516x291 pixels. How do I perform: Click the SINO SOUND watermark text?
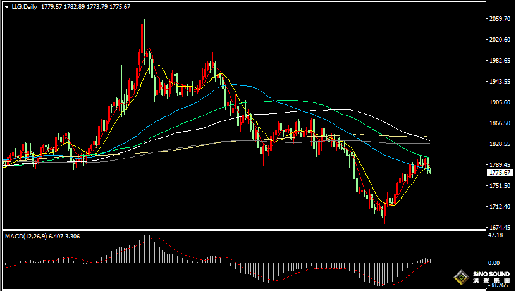tap(491, 274)
